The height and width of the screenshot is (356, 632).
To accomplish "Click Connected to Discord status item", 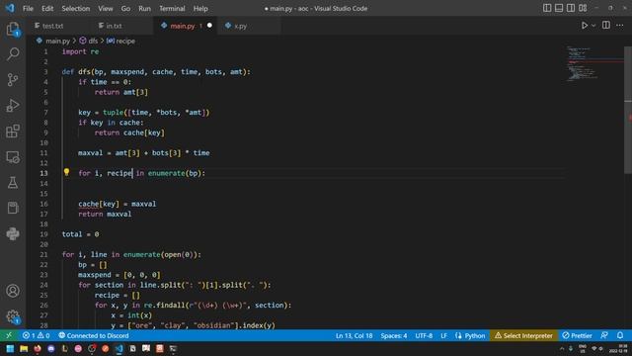I will pyautogui.click(x=94, y=335).
